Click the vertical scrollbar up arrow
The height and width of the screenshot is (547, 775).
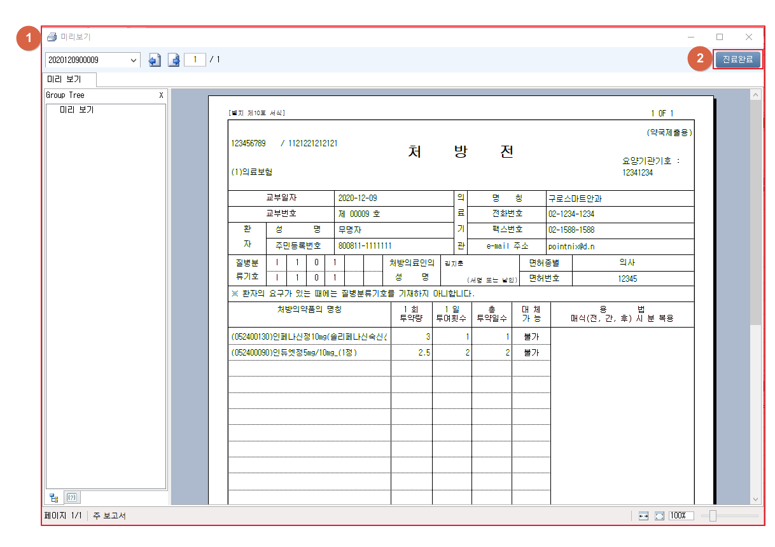click(x=755, y=95)
